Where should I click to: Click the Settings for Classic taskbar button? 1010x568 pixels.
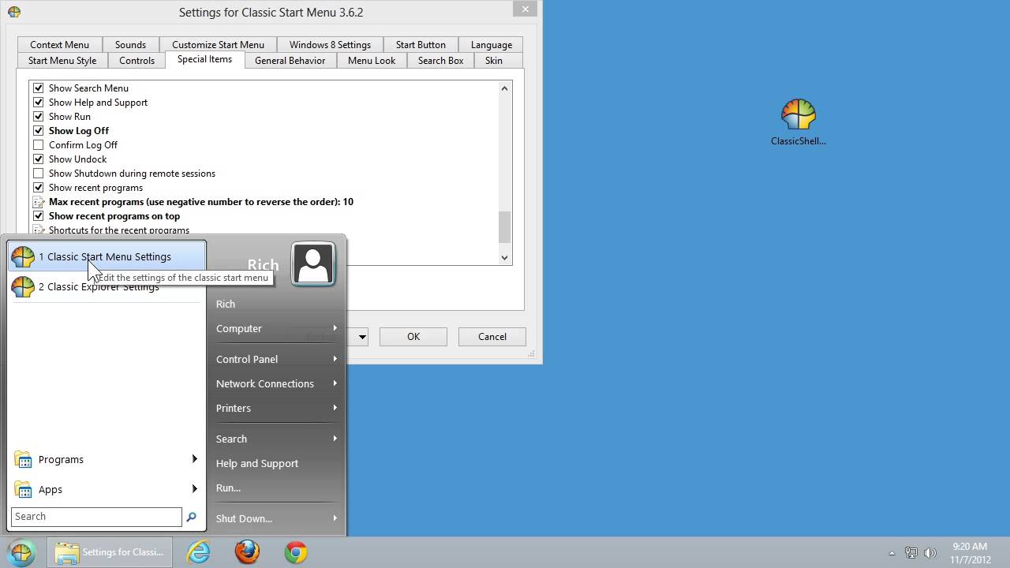click(110, 552)
